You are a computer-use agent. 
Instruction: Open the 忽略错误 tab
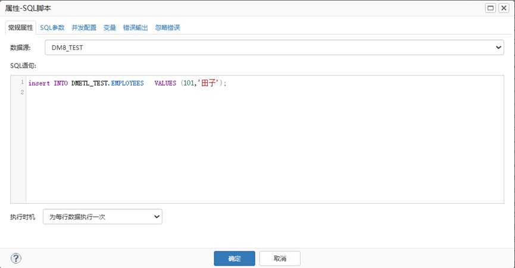pyautogui.click(x=167, y=27)
